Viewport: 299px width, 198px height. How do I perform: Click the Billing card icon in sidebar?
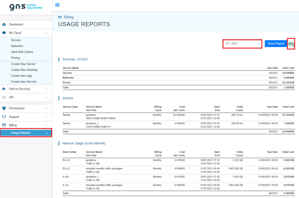(4, 125)
